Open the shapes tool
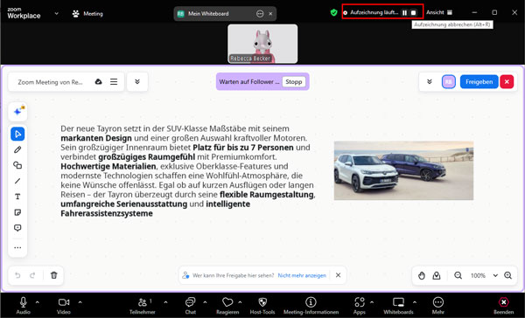Viewport: 525px width, 318px height. (x=17, y=165)
